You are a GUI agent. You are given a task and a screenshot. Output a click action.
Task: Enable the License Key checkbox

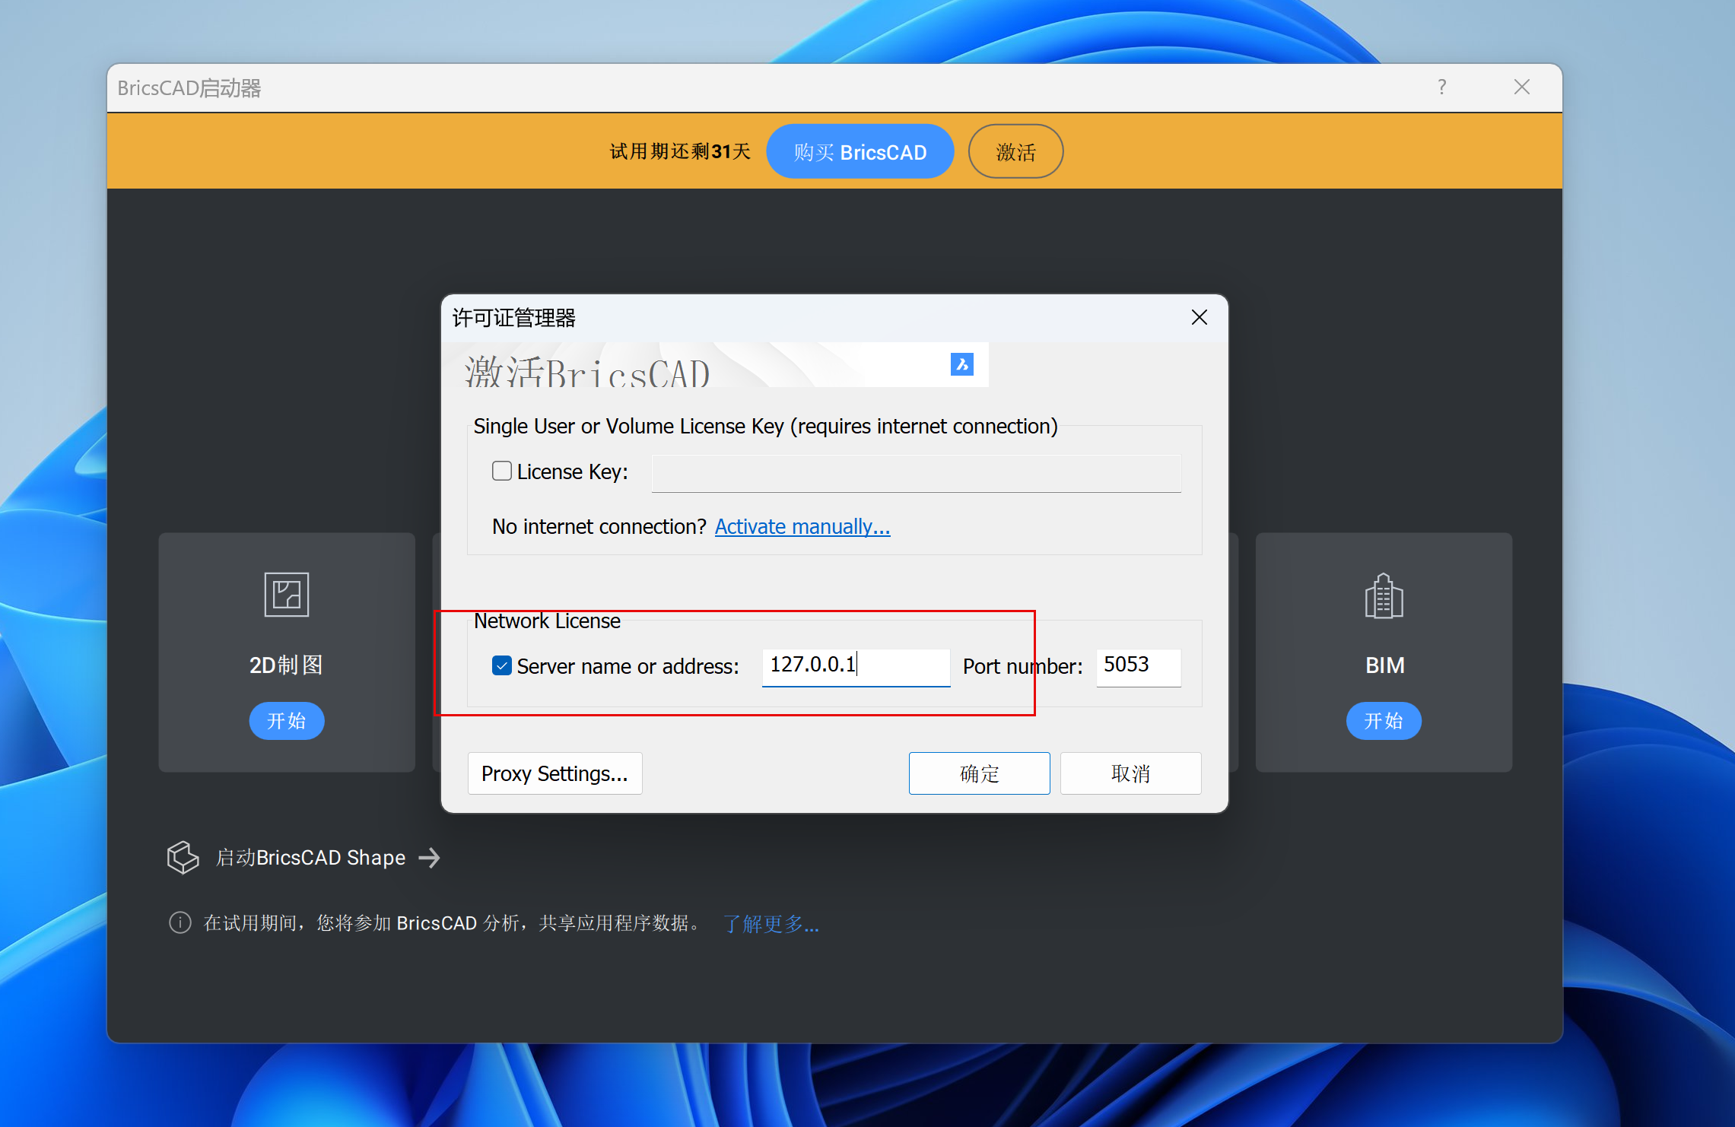coord(501,471)
